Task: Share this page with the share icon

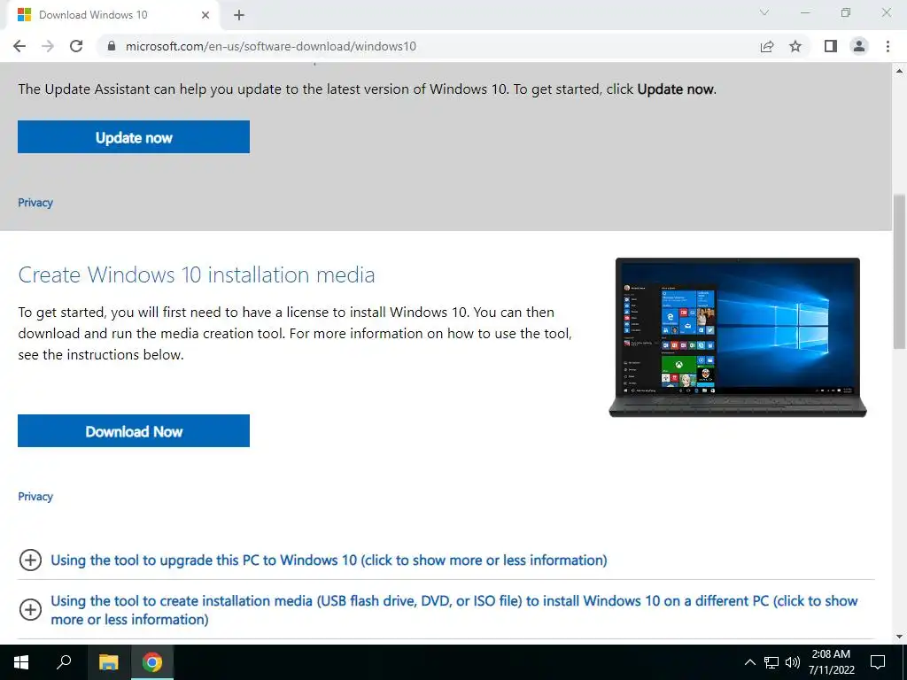Action: [x=767, y=46]
